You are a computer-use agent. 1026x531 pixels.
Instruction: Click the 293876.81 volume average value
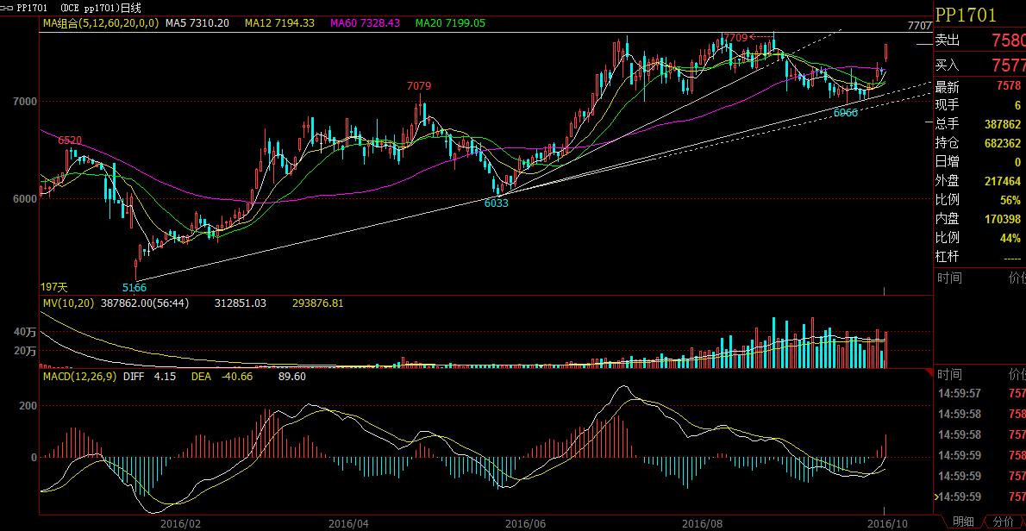(x=317, y=303)
